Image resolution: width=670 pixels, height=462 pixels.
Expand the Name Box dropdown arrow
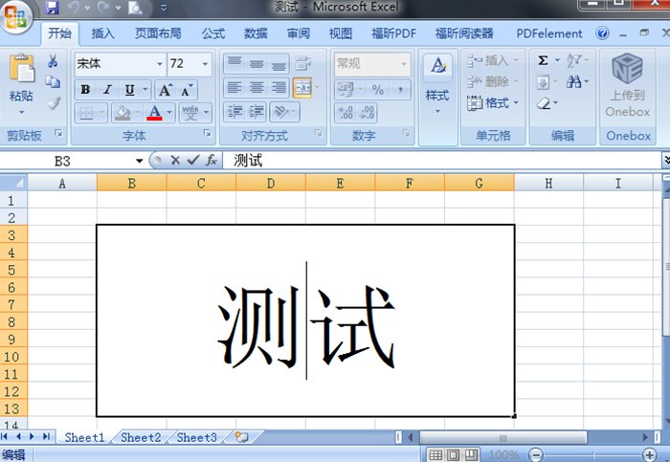pos(140,161)
